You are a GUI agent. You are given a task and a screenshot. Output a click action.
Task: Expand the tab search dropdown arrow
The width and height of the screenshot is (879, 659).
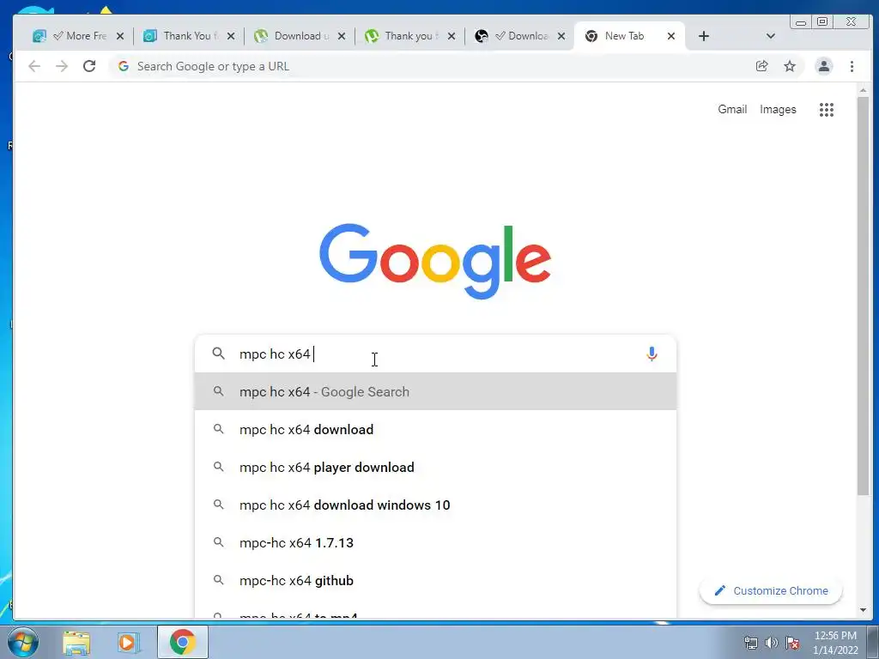pyautogui.click(x=770, y=36)
